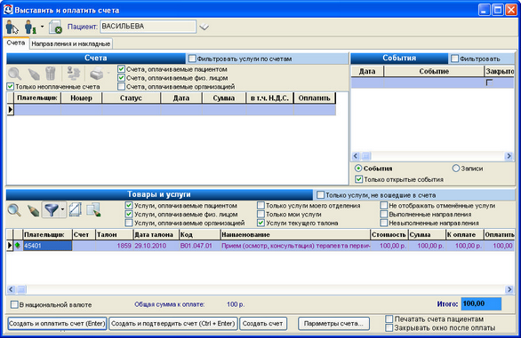
Task: Click the talon number 1859 cell
Action: click(x=114, y=246)
